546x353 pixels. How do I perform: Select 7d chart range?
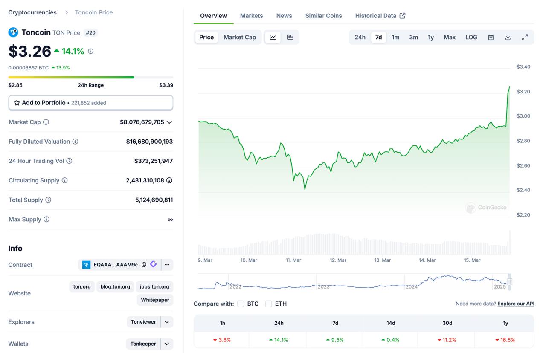coord(378,37)
